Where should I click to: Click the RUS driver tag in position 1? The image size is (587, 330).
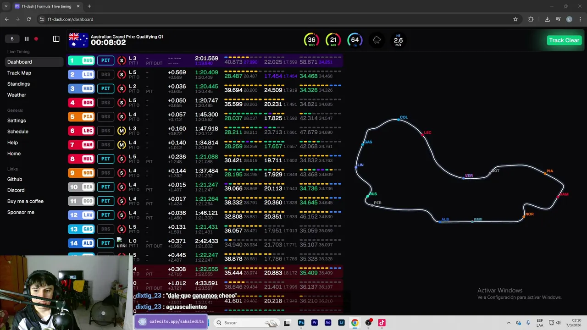point(81,60)
